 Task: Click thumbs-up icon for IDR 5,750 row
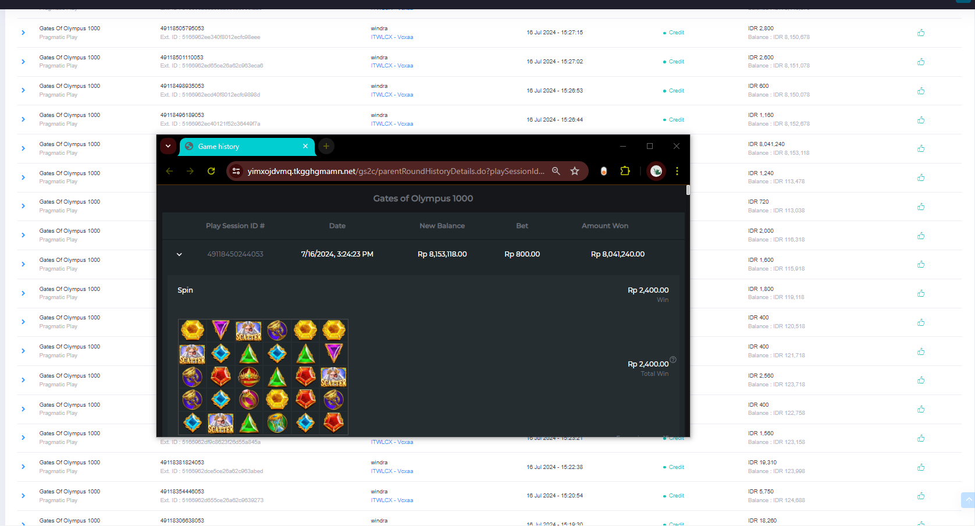921,496
